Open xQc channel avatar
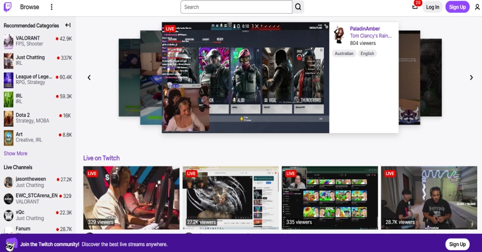The height and width of the screenshot is (252, 482). pyautogui.click(x=8, y=215)
